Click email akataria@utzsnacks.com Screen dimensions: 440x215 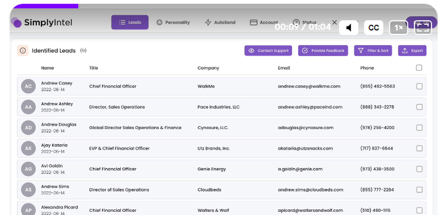305,148
